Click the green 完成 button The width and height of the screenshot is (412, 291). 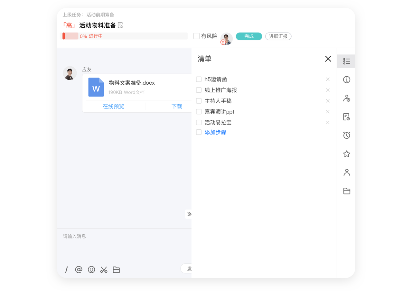click(x=249, y=36)
